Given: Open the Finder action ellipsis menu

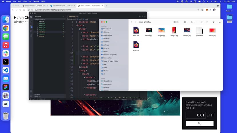Looking at the screenshot, I should click(193, 22).
